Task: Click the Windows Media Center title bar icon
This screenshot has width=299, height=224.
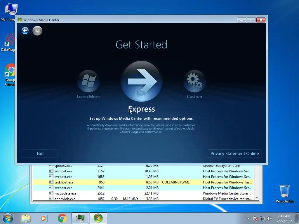Action: pyautogui.click(x=20, y=20)
